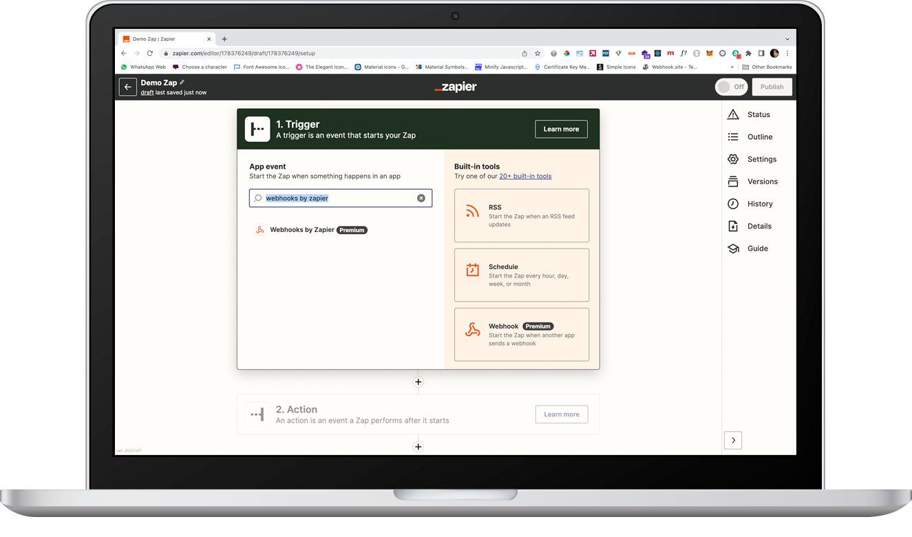
Task: Click the browser address bar URL
Action: (x=244, y=53)
